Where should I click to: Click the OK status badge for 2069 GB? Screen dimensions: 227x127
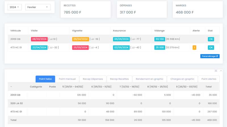(x=211, y=39)
